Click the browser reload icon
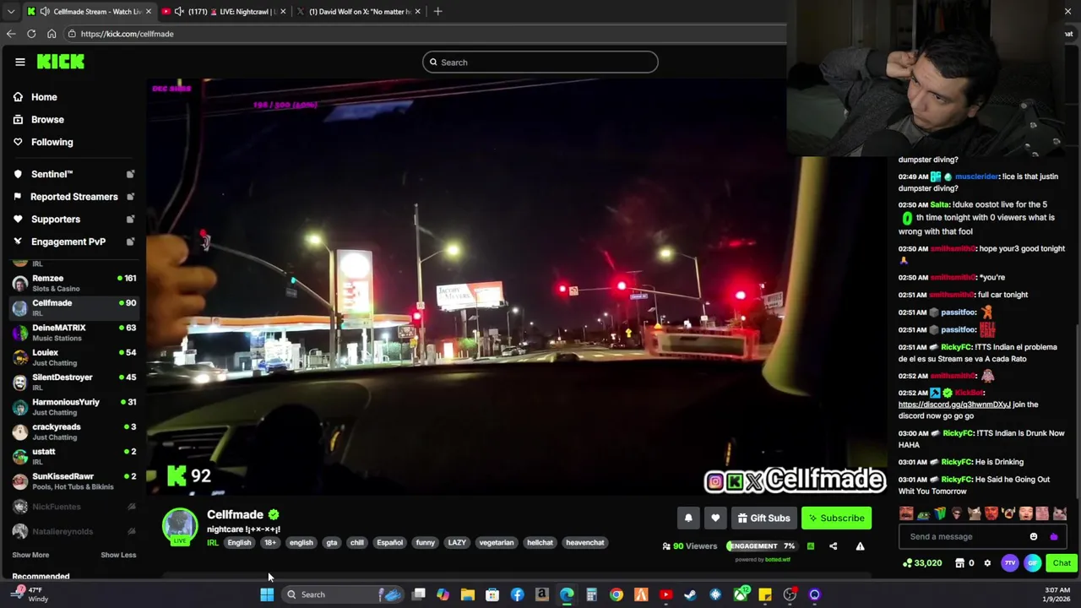 coord(31,34)
